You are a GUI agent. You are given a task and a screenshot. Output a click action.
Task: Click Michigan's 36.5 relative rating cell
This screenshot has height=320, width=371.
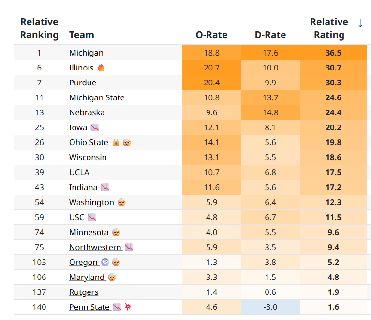tap(333, 53)
